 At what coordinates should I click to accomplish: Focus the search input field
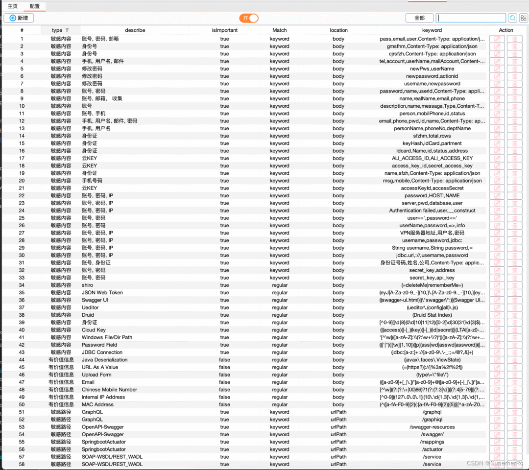coord(471,18)
